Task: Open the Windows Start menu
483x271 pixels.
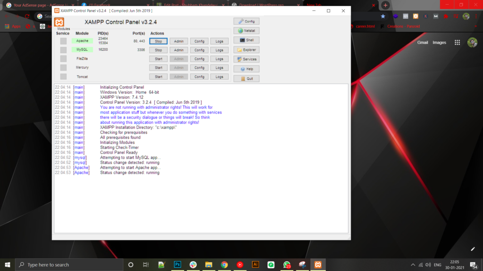Action: (x=8, y=264)
